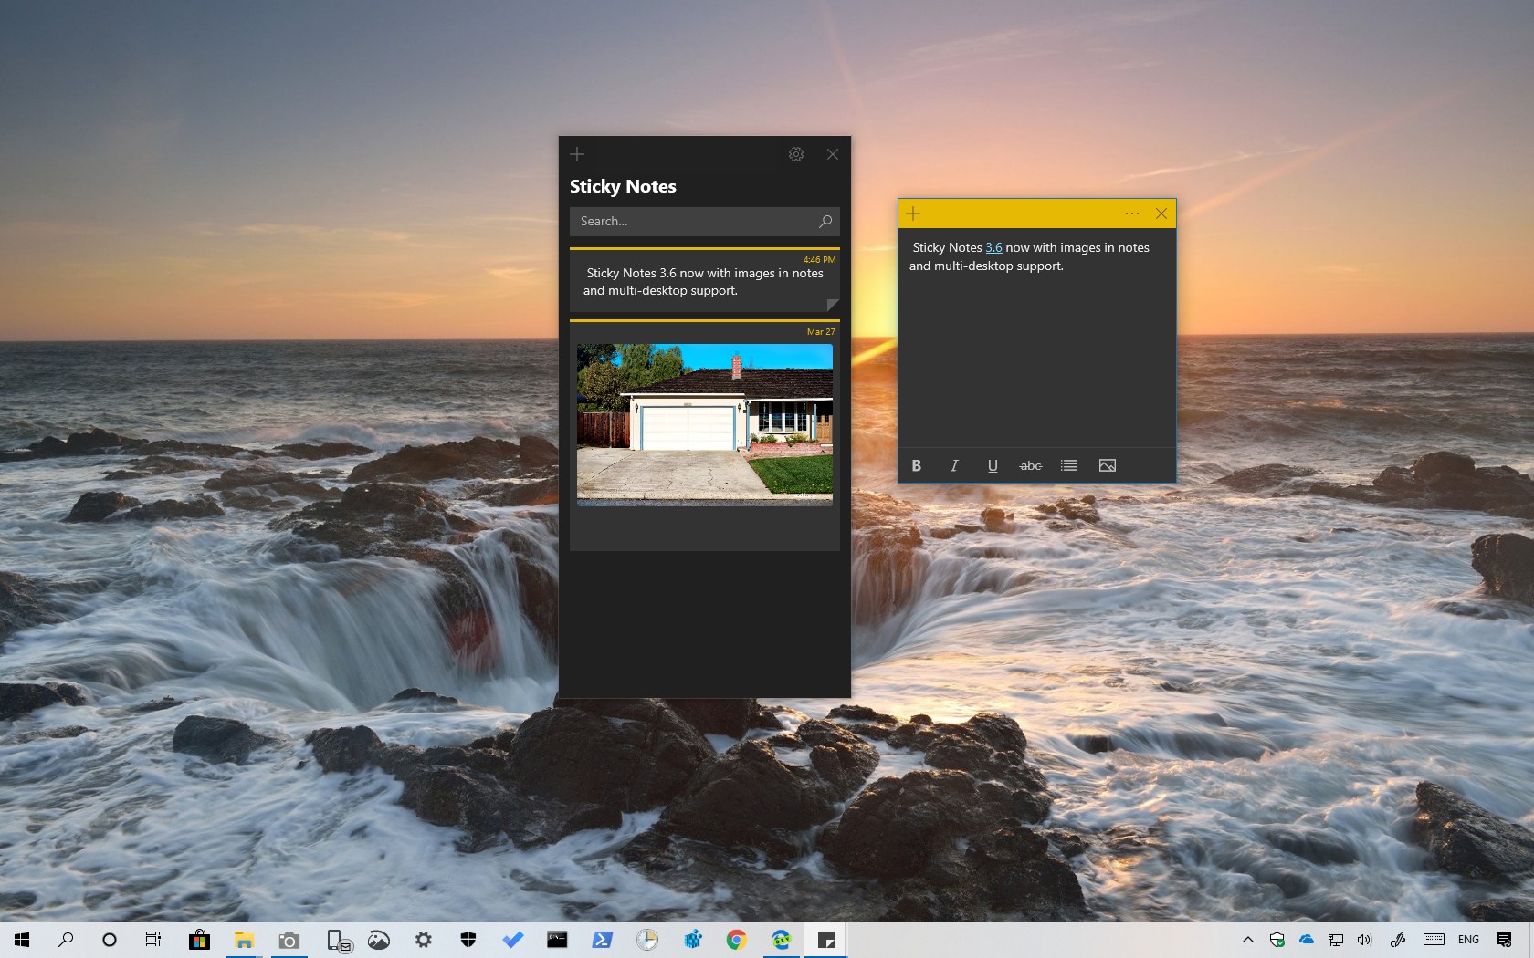Toggle strikethrough formatting

pos(1030,465)
